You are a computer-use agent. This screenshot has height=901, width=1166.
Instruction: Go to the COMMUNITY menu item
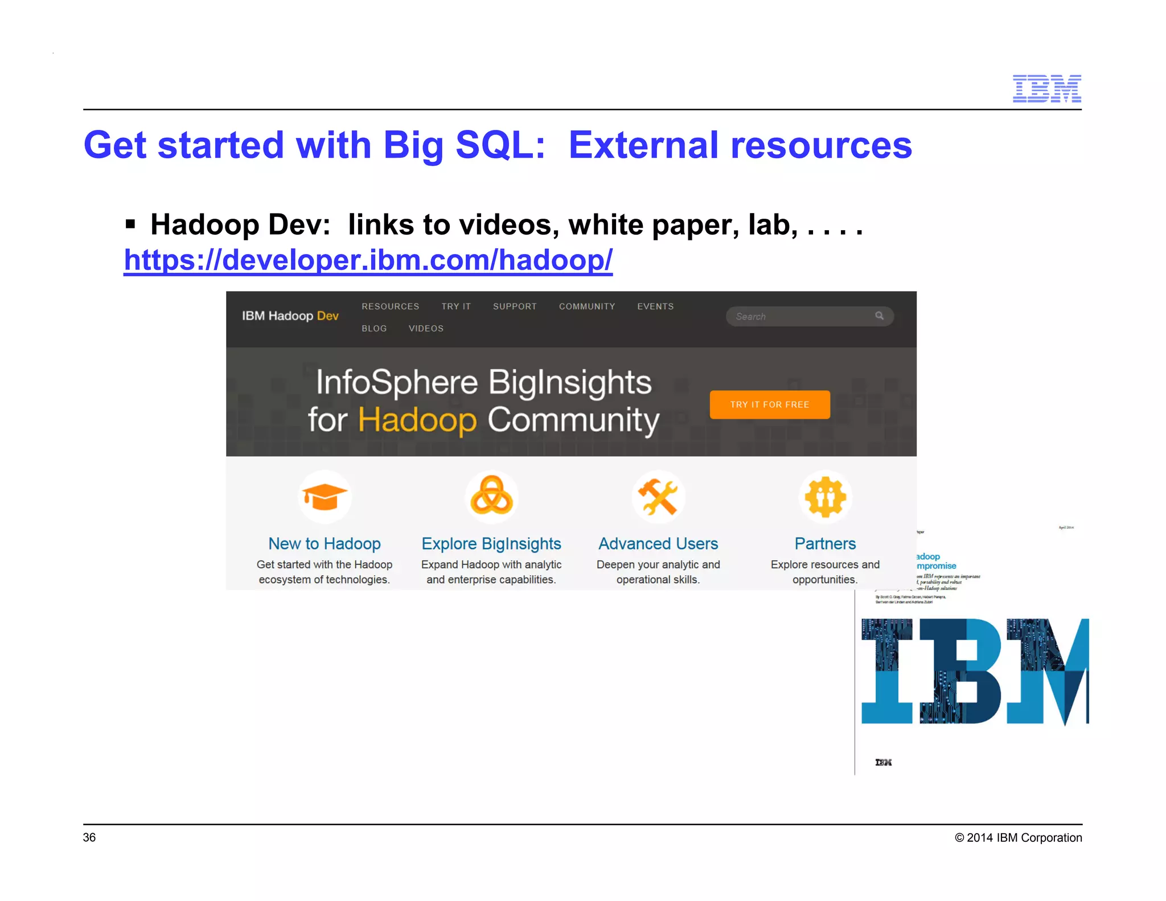[587, 306]
